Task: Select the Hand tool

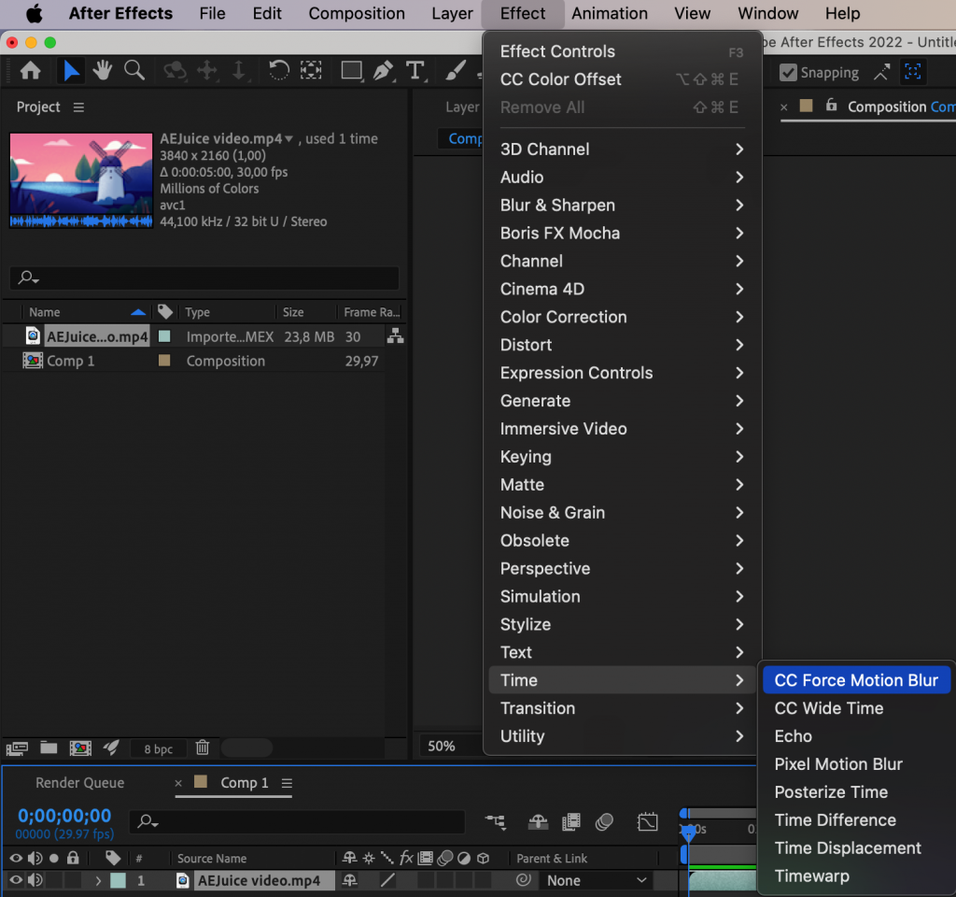Action: pos(103,71)
